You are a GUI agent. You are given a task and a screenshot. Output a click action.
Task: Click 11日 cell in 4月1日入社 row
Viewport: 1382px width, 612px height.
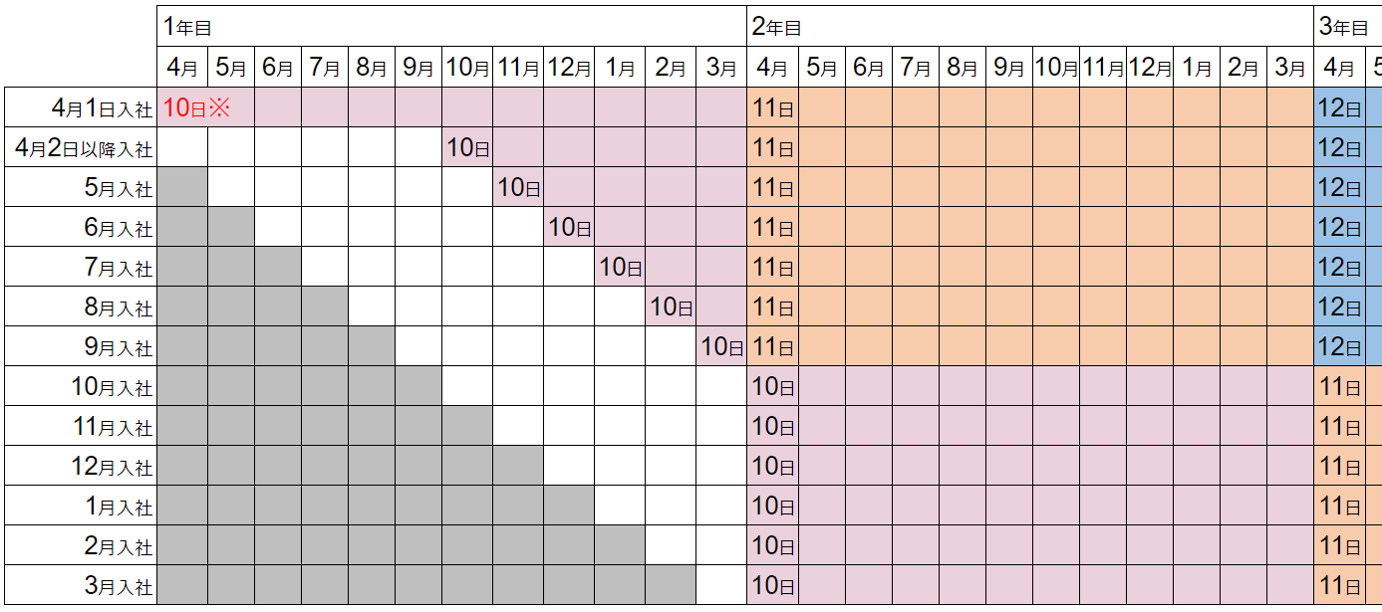(772, 107)
